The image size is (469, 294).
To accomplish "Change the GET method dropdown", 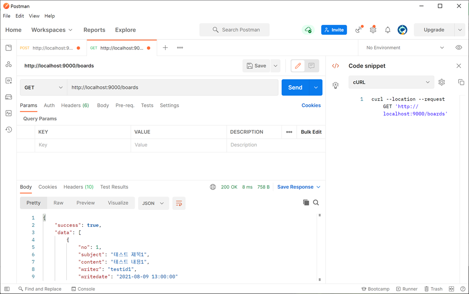I will pos(44,87).
